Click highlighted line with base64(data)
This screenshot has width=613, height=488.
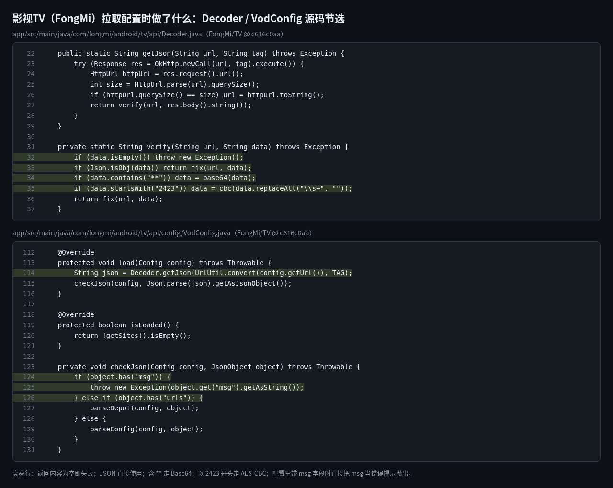pos(165,178)
